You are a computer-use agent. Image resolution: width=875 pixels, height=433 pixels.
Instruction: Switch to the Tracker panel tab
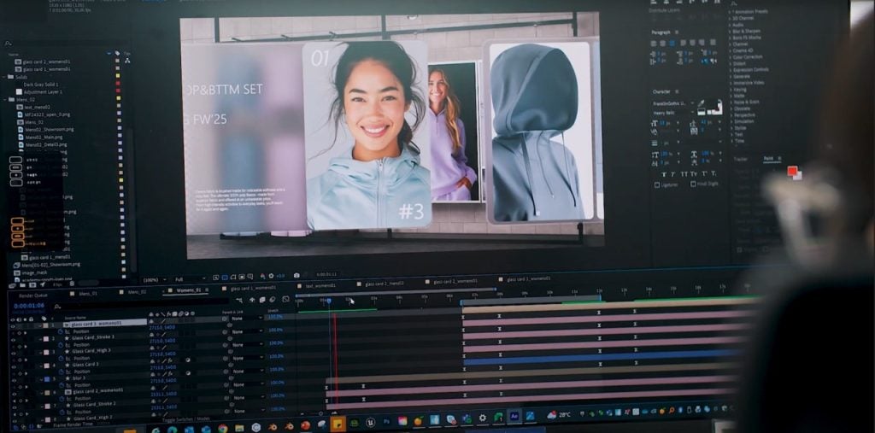point(741,160)
